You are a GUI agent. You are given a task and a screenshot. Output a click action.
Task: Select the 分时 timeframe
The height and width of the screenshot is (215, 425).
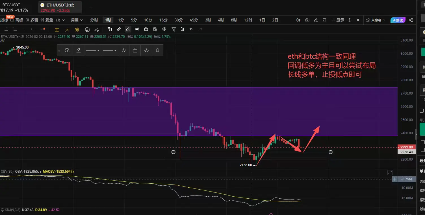pos(94,20)
